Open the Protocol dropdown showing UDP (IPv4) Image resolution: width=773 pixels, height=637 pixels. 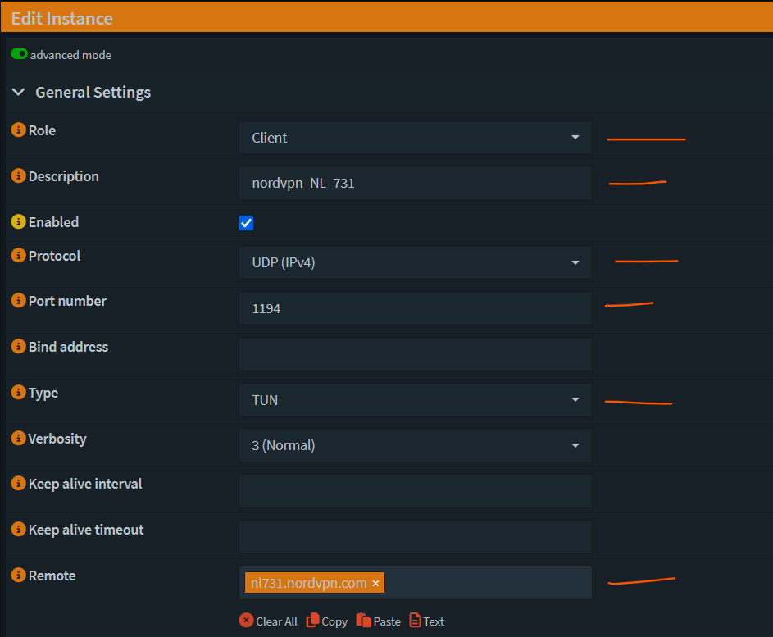[x=415, y=262]
